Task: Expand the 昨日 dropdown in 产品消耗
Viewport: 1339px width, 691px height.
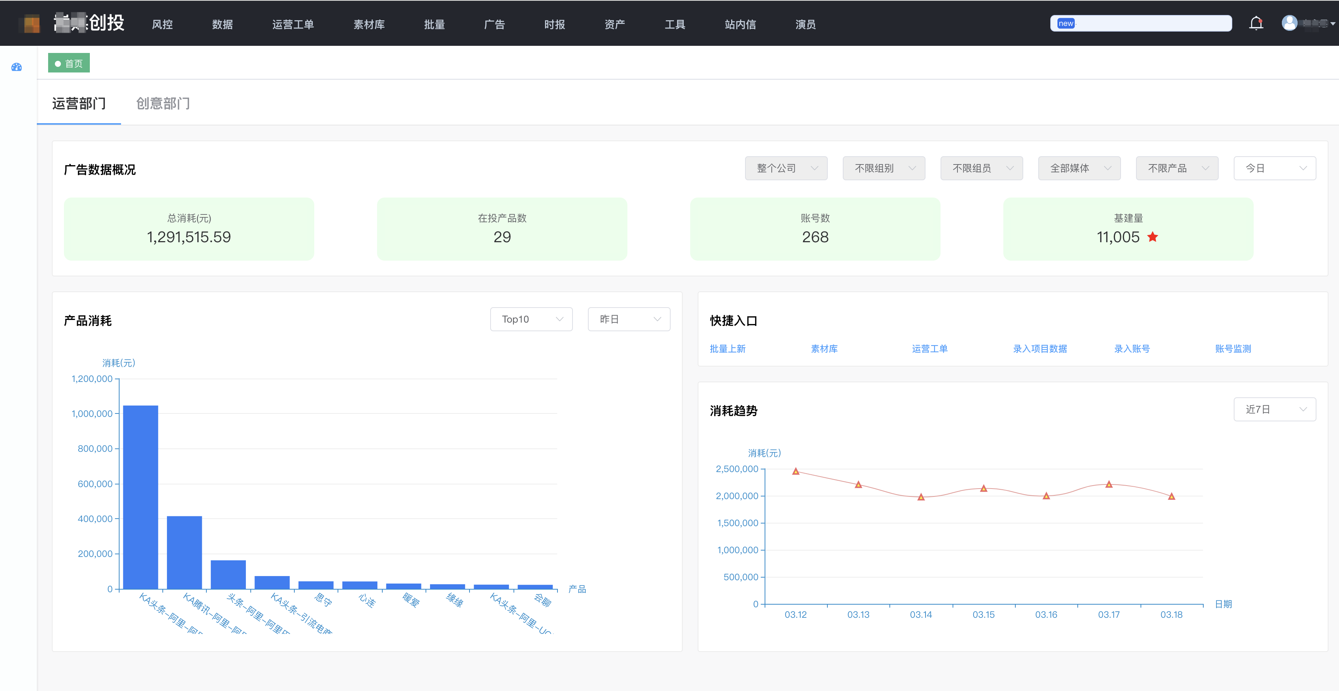Action: [629, 319]
